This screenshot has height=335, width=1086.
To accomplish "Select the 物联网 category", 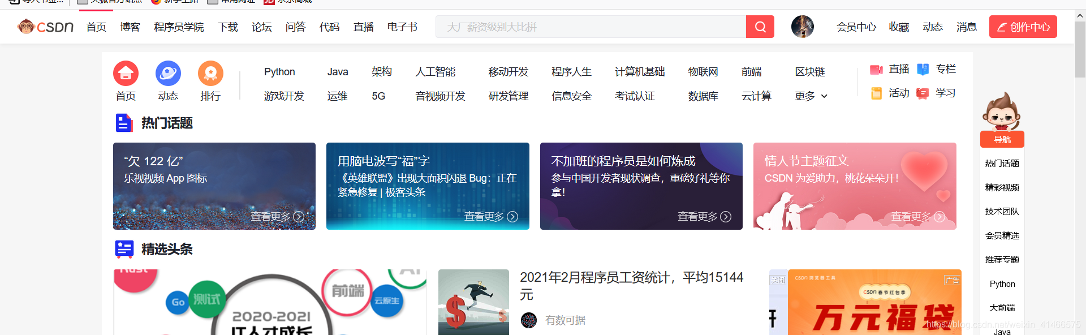I will pyautogui.click(x=703, y=72).
